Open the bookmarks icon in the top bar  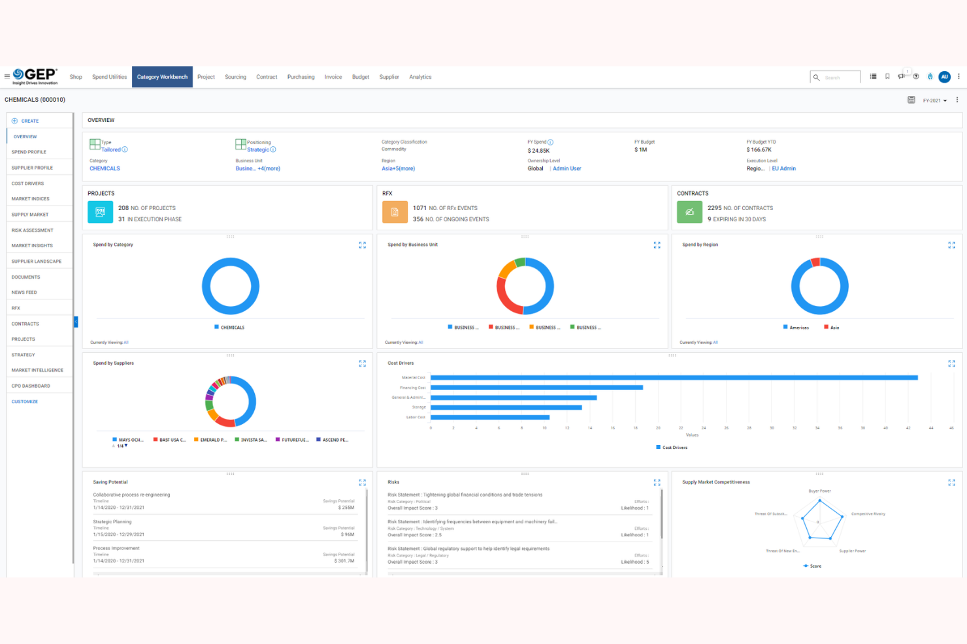[x=887, y=76]
